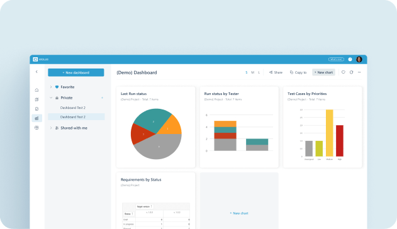Open the grid icon at bottom of left rail
The height and width of the screenshot is (229, 397).
pyautogui.click(x=36, y=128)
